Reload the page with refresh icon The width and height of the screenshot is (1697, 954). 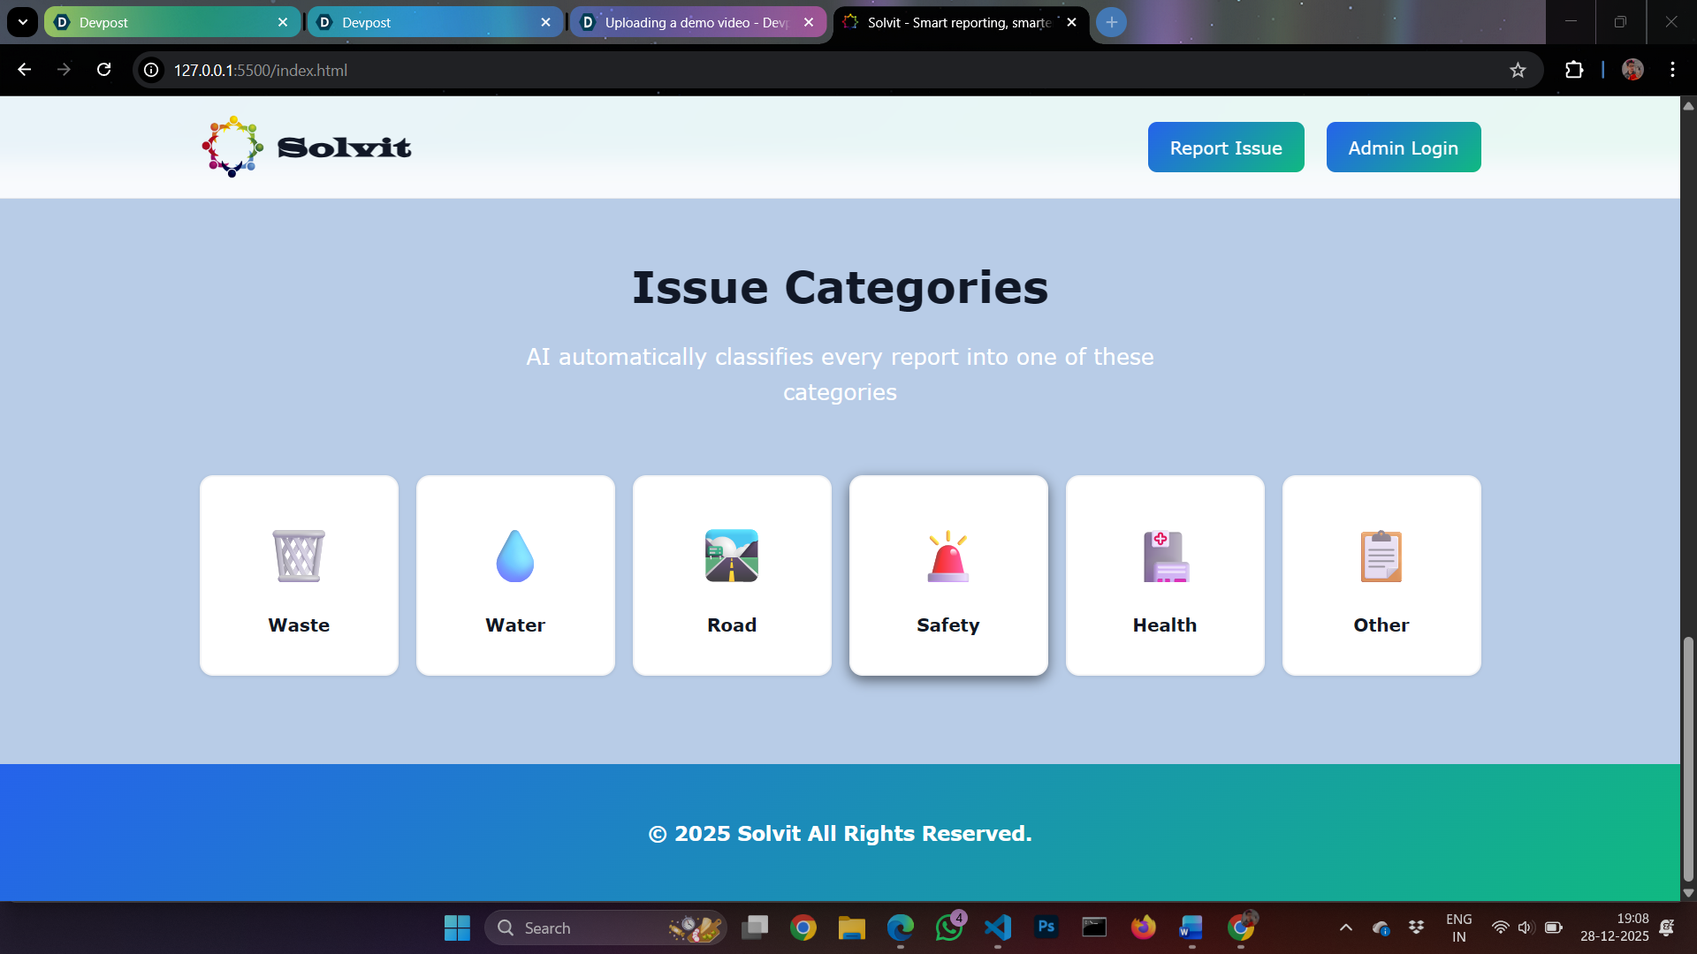(103, 70)
